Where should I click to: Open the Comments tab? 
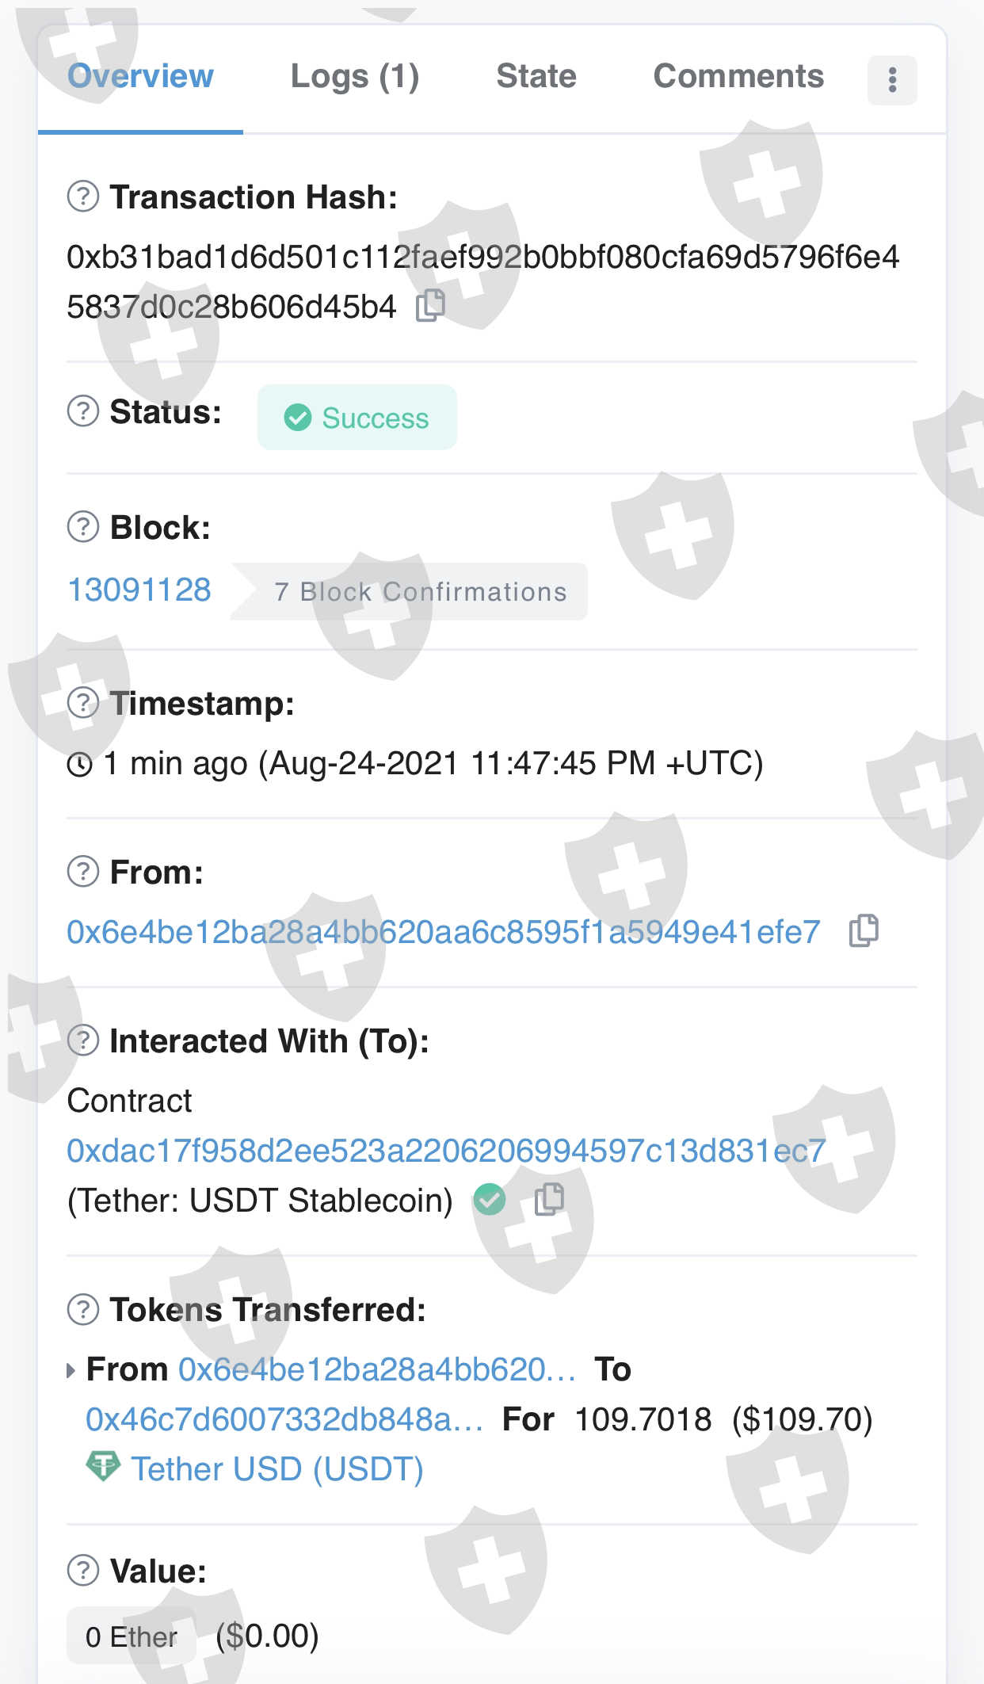click(x=738, y=77)
